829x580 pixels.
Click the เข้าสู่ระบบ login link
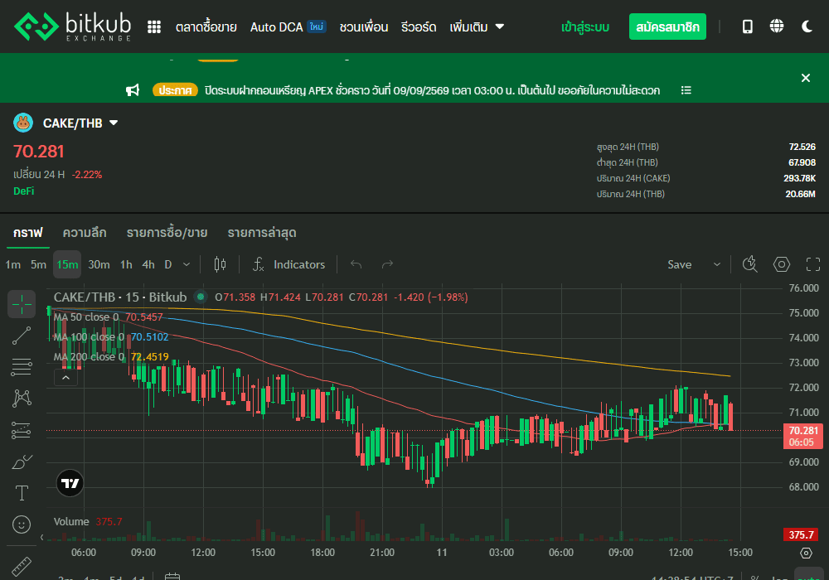pos(585,27)
